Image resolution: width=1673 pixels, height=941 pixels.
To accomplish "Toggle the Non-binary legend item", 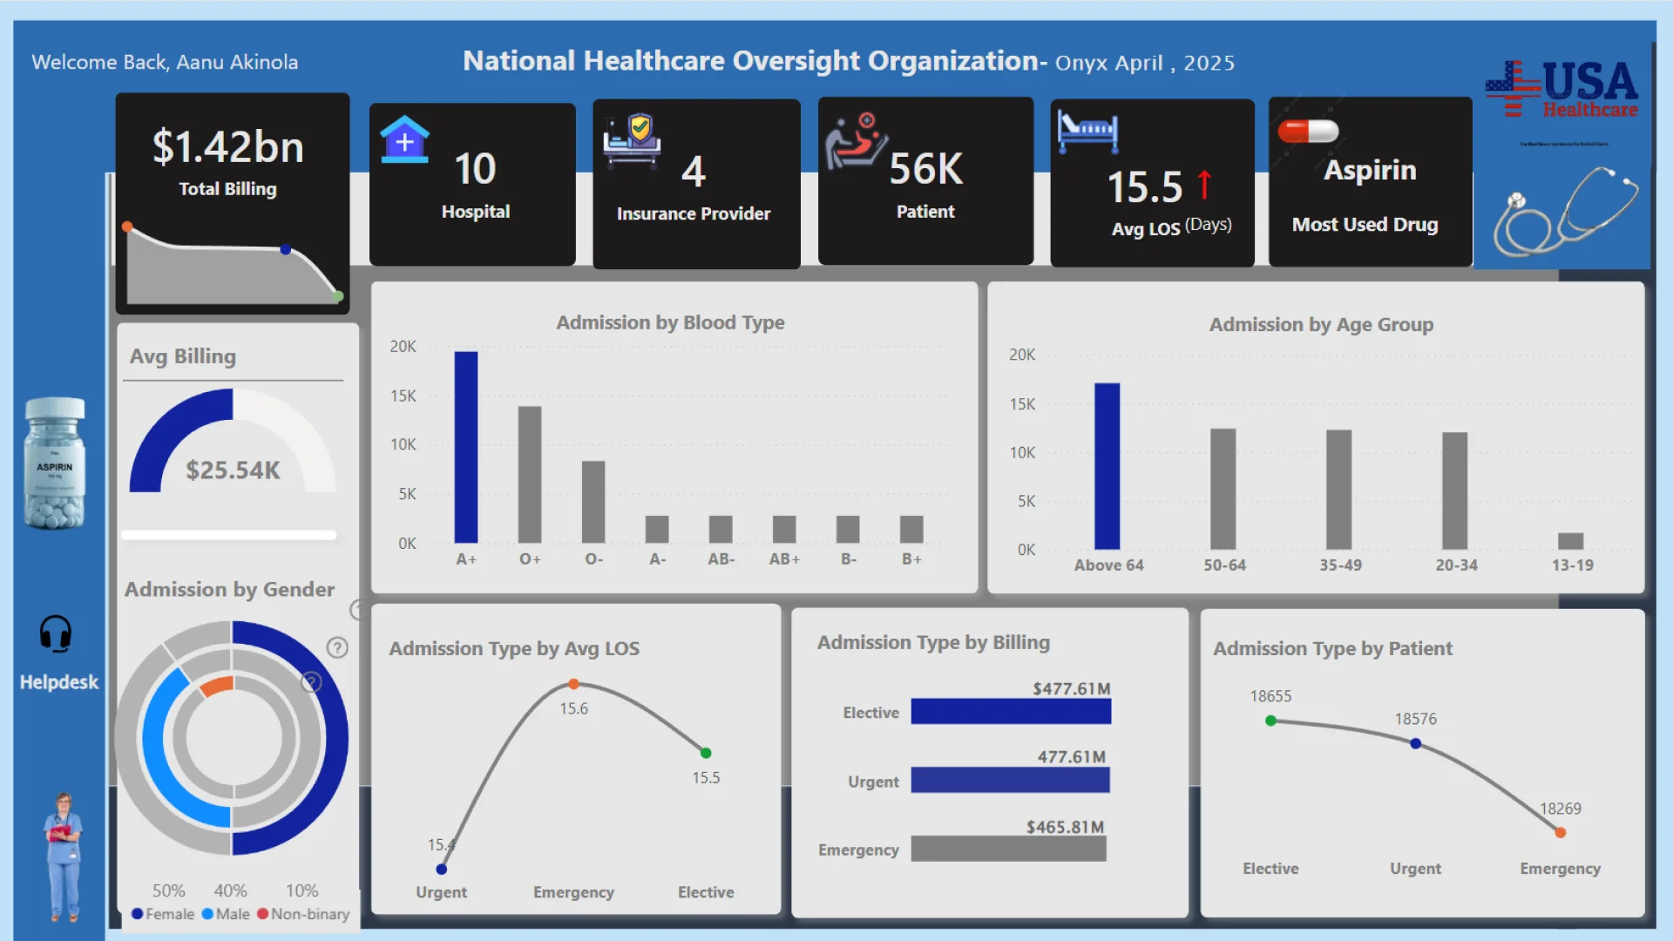I will (303, 914).
